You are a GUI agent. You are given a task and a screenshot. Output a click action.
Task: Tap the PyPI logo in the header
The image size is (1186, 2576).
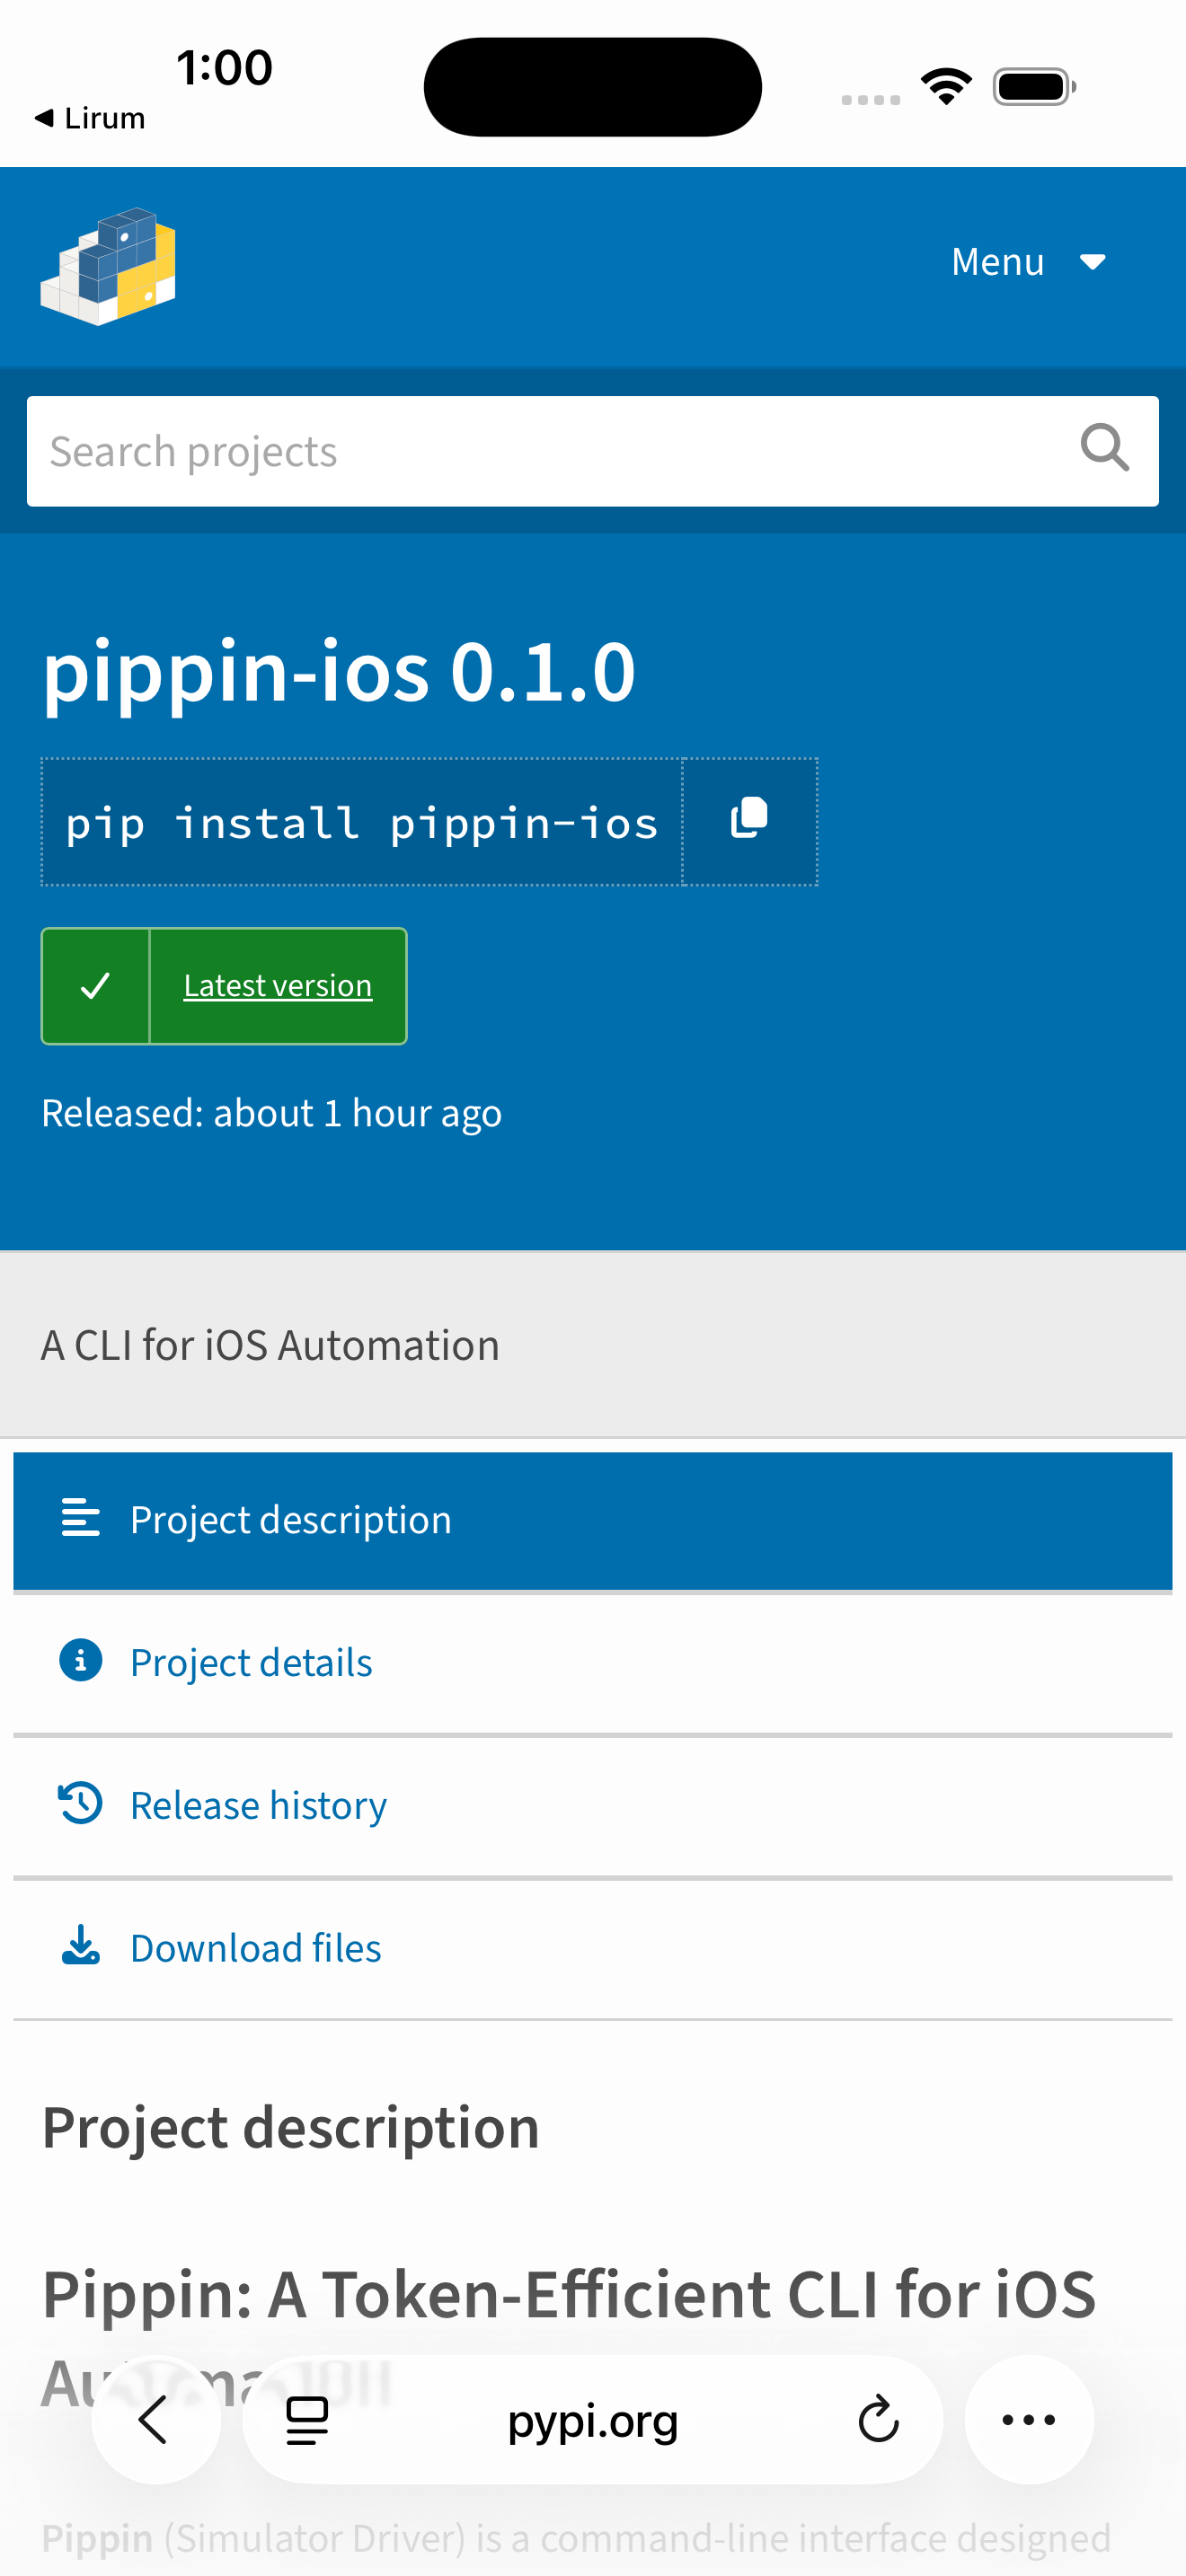[x=108, y=266]
